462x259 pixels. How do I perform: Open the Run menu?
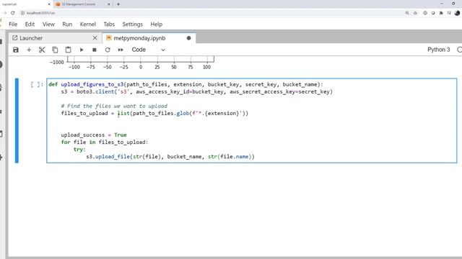coord(67,24)
